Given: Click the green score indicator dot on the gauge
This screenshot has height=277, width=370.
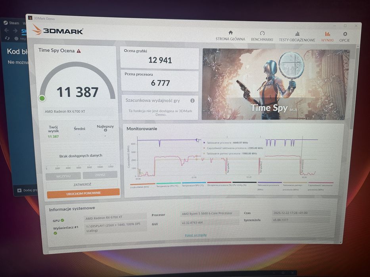Looking at the screenshot, I should [x=42, y=98].
